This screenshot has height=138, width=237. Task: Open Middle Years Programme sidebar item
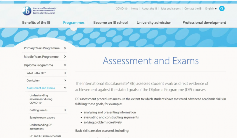[x=41, y=57]
